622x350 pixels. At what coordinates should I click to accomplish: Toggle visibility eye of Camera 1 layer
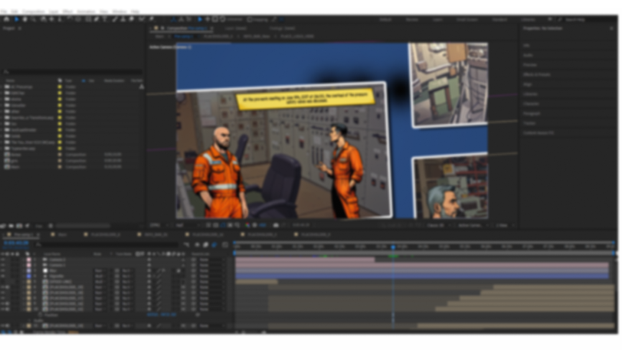point(3,265)
